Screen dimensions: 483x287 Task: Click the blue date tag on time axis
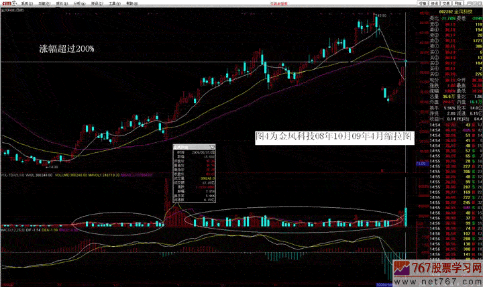(x=384, y=285)
